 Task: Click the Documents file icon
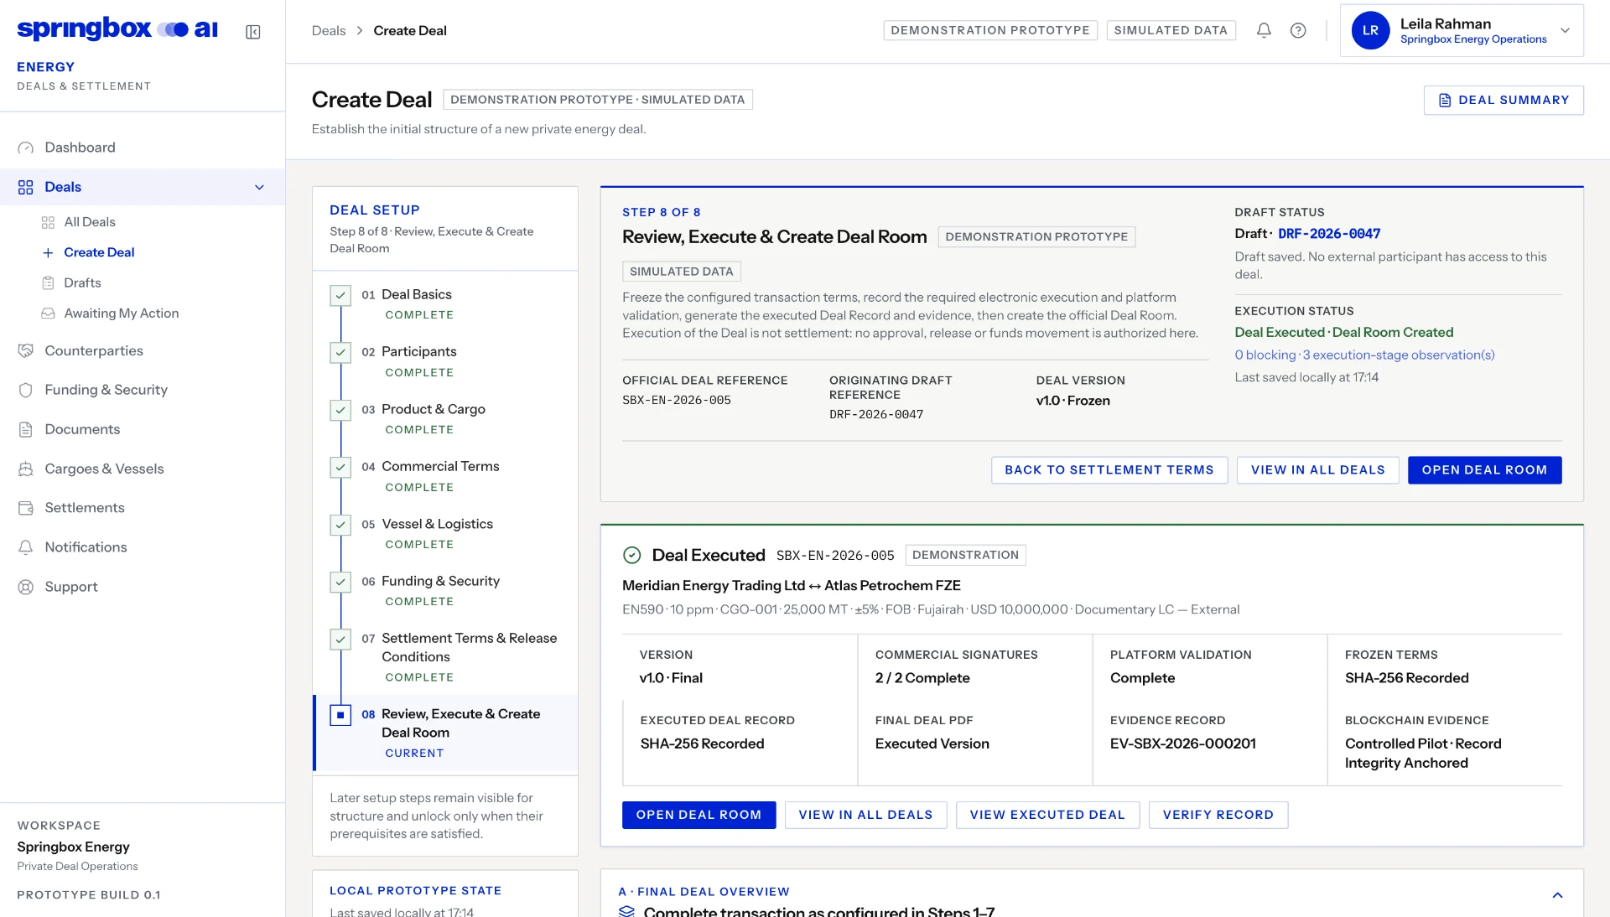click(x=26, y=429)
